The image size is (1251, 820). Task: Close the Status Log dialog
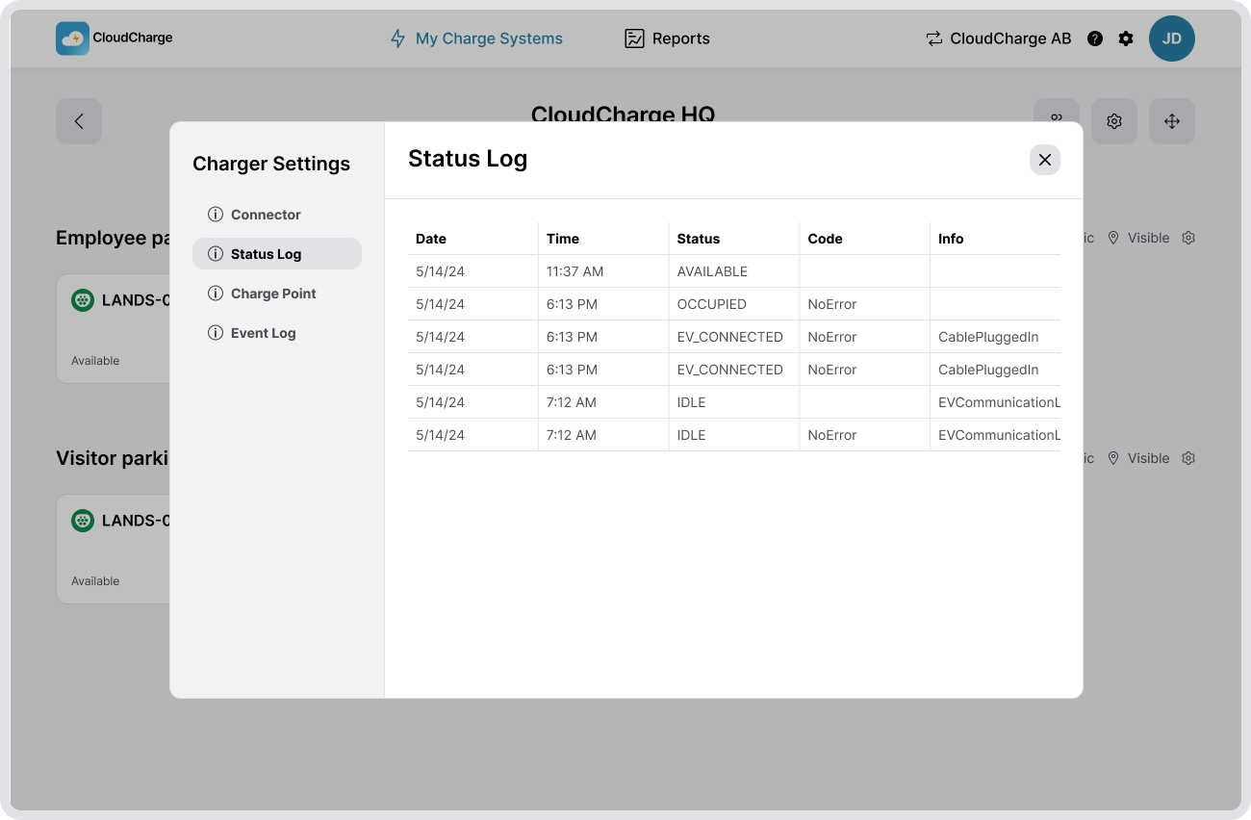coord(1044,160)
